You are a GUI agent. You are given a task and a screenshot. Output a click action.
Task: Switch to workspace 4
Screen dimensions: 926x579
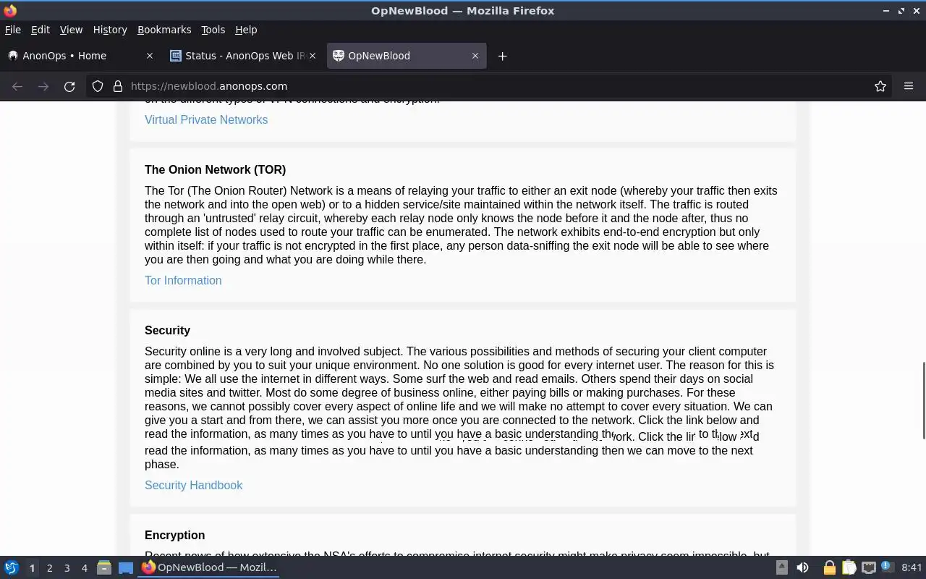(x=84, y=568)
